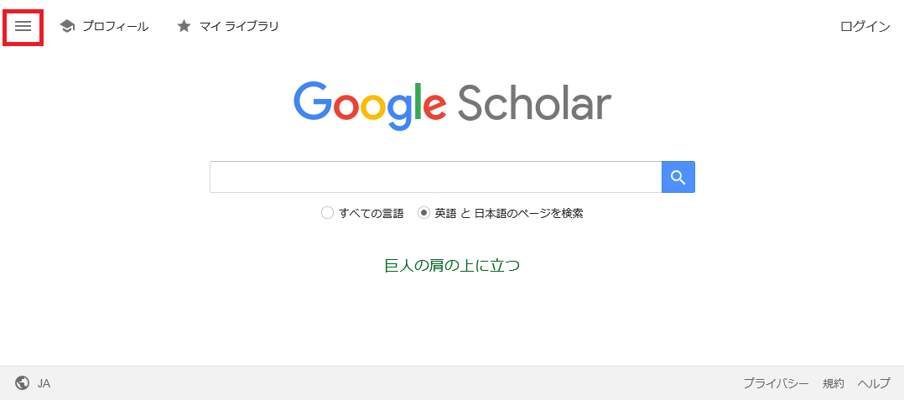This screenshot has width=904, height=400.
Task: Open the プロフィール link
Action: click(116, 27)
